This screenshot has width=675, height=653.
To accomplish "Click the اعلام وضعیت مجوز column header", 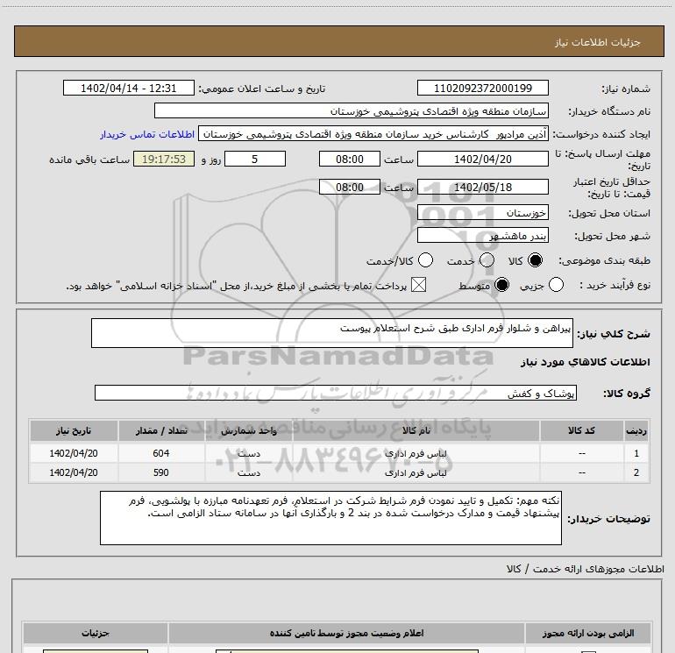I will [x=346, y=633].
